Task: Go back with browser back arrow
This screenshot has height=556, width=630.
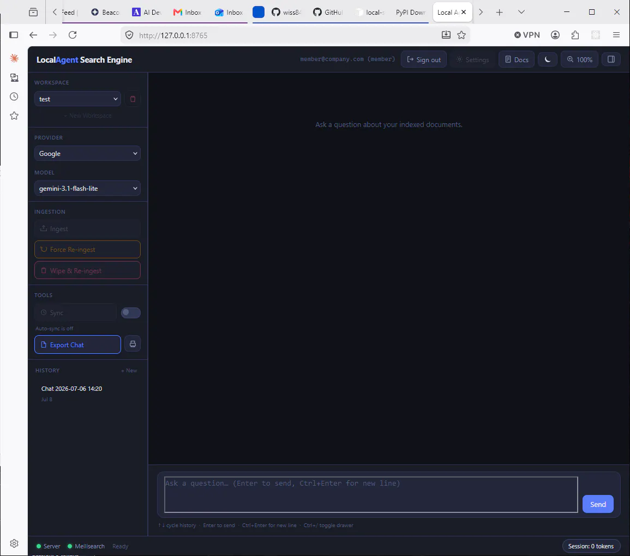Action: coord(33,35)
